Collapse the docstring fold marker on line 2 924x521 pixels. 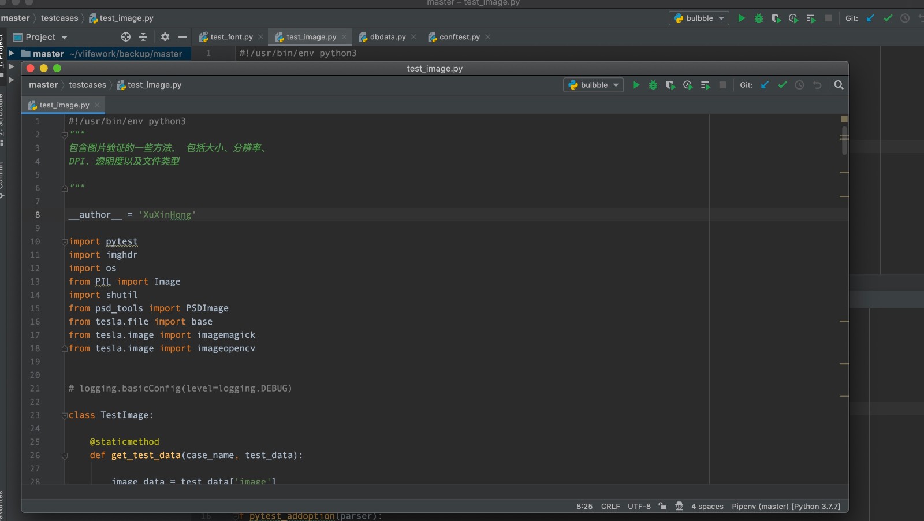coord(65,135)
